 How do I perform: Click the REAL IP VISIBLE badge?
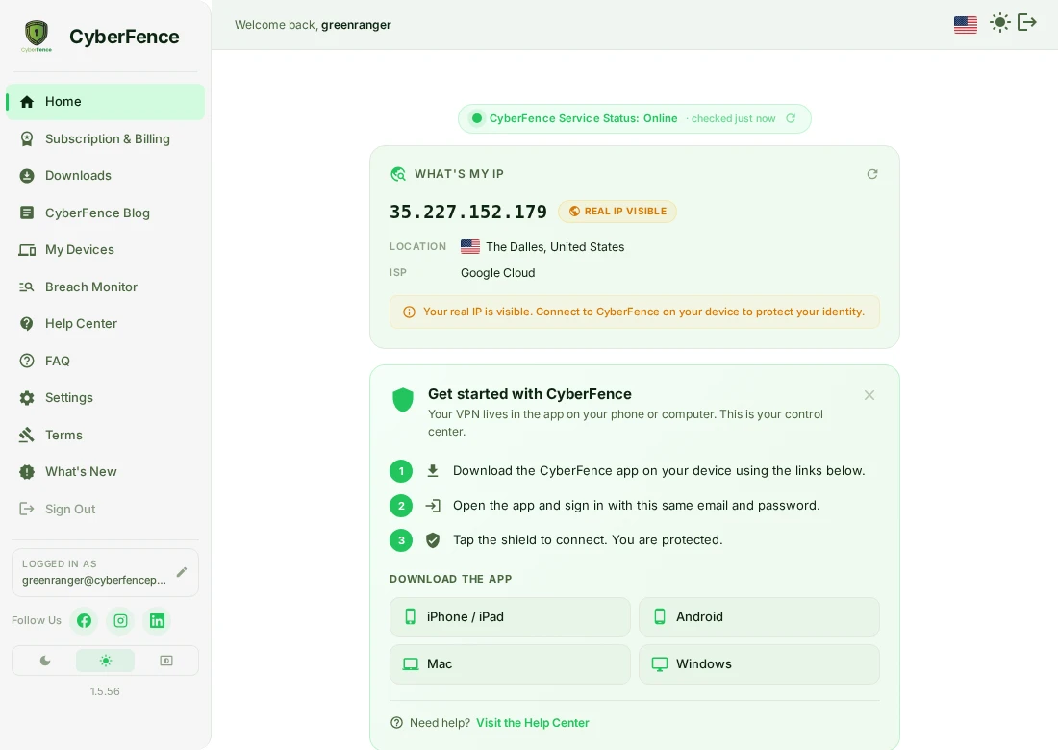[x=617, y=212]
